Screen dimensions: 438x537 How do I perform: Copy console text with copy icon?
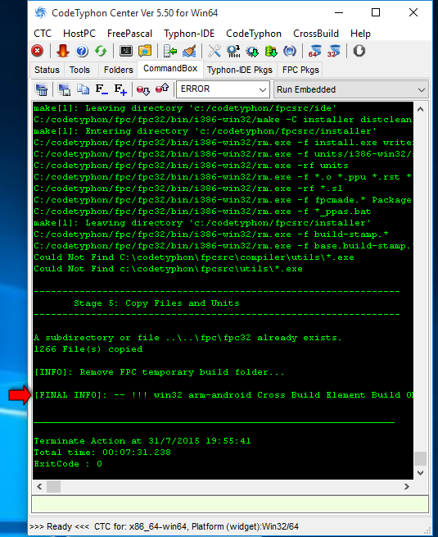pos(83,89)
